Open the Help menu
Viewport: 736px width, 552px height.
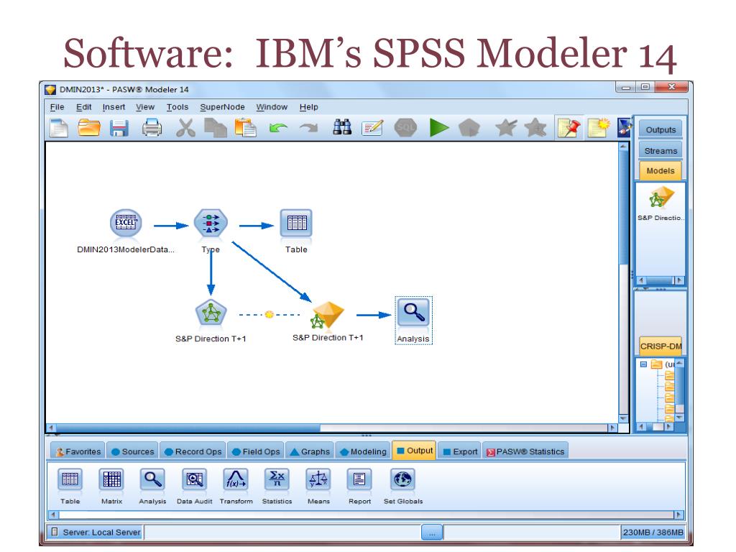tap(308, 107)
